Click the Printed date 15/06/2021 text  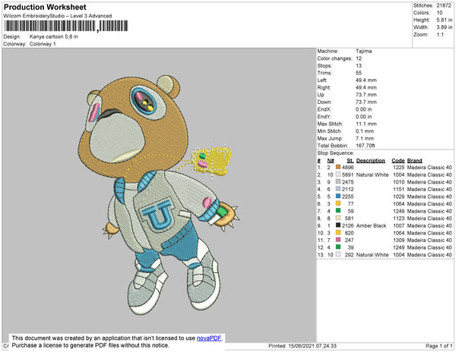[302, 346]
